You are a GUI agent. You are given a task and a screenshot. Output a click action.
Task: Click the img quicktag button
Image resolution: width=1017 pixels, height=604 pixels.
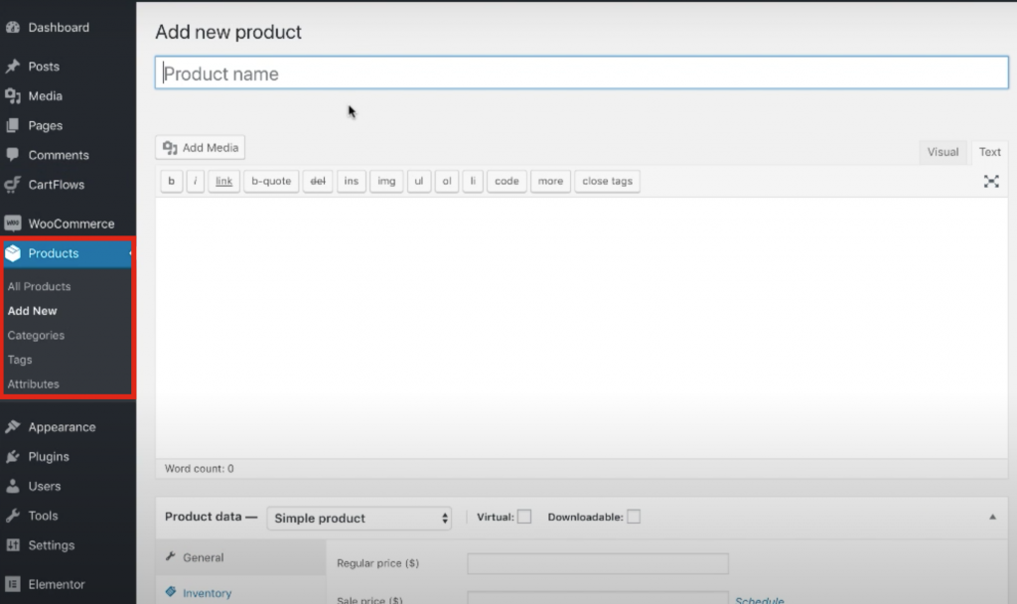386,181
